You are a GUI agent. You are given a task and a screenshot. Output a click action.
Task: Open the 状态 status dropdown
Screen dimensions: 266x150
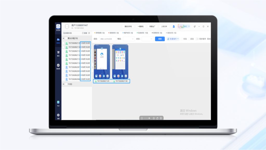pyautogui.click(x=147, y=39)
